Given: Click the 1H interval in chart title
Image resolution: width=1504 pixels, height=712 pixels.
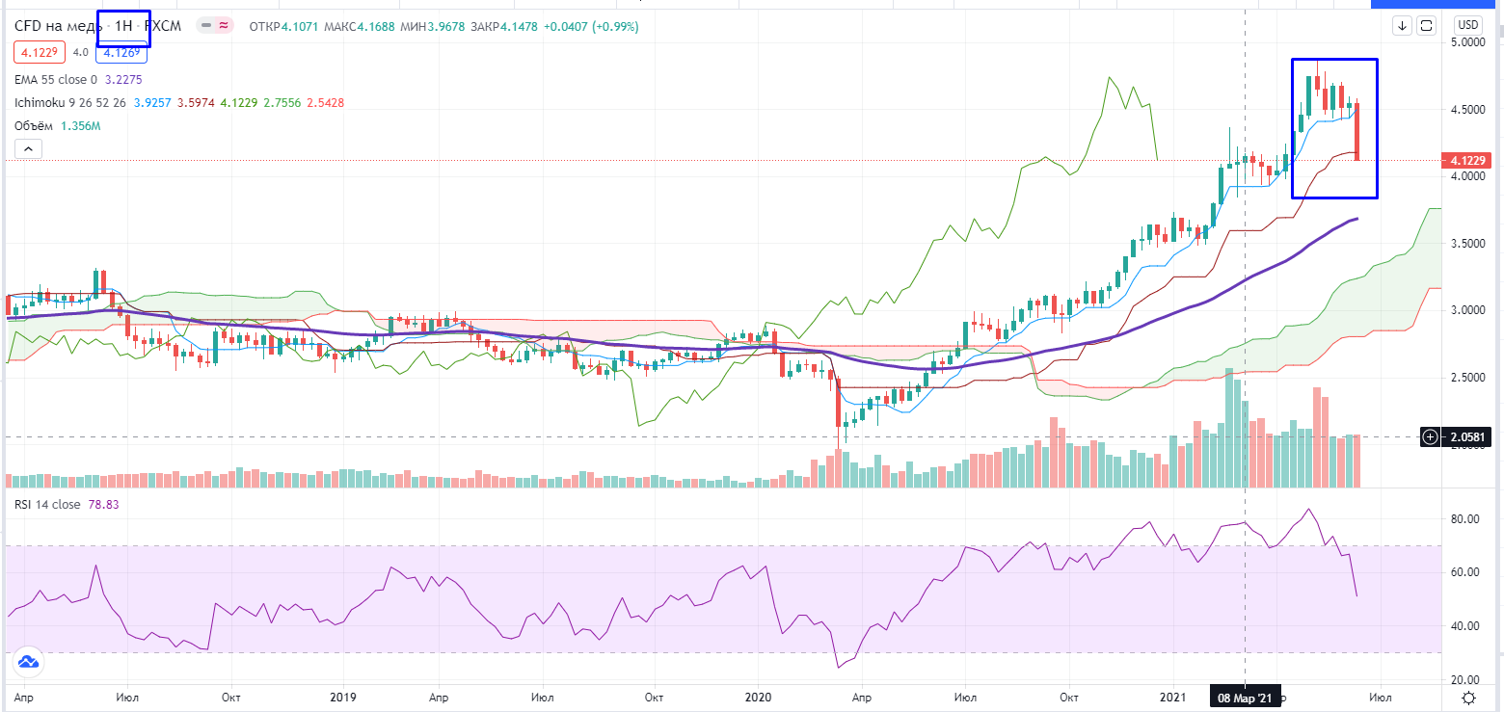Looking at the screenshot, I should click(x=123, y=26).
